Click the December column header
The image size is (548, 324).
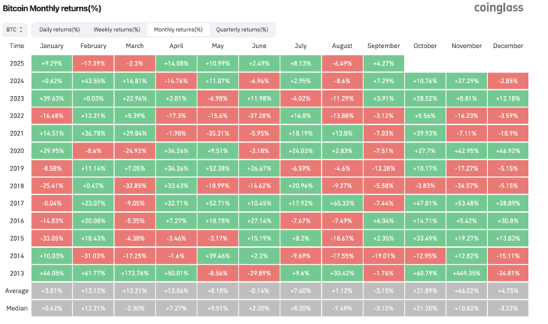click(x=508, y=46)
